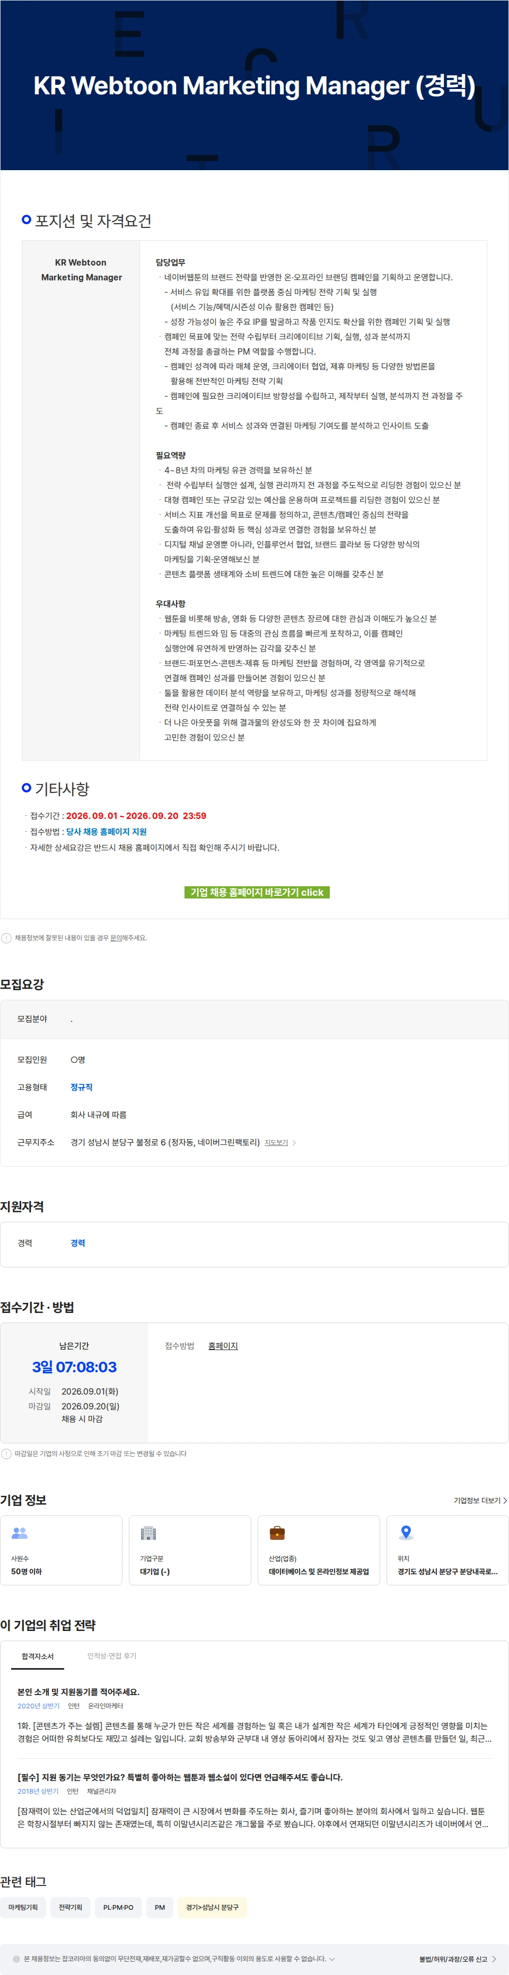Click the building icon in 기업구분 card

click(148, 1533)
